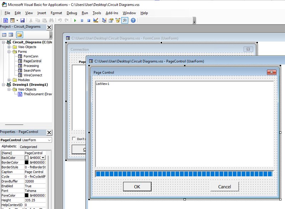Click the Redo arrow icon
The image size is (285, 209).
[x=67, y=20]
